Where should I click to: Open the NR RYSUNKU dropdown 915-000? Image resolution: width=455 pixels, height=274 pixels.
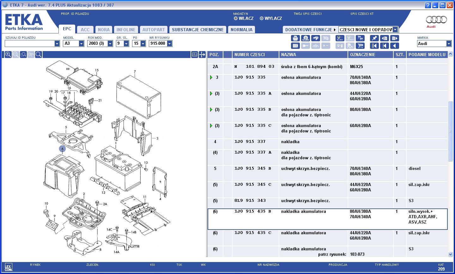click(x=169, y=44)
